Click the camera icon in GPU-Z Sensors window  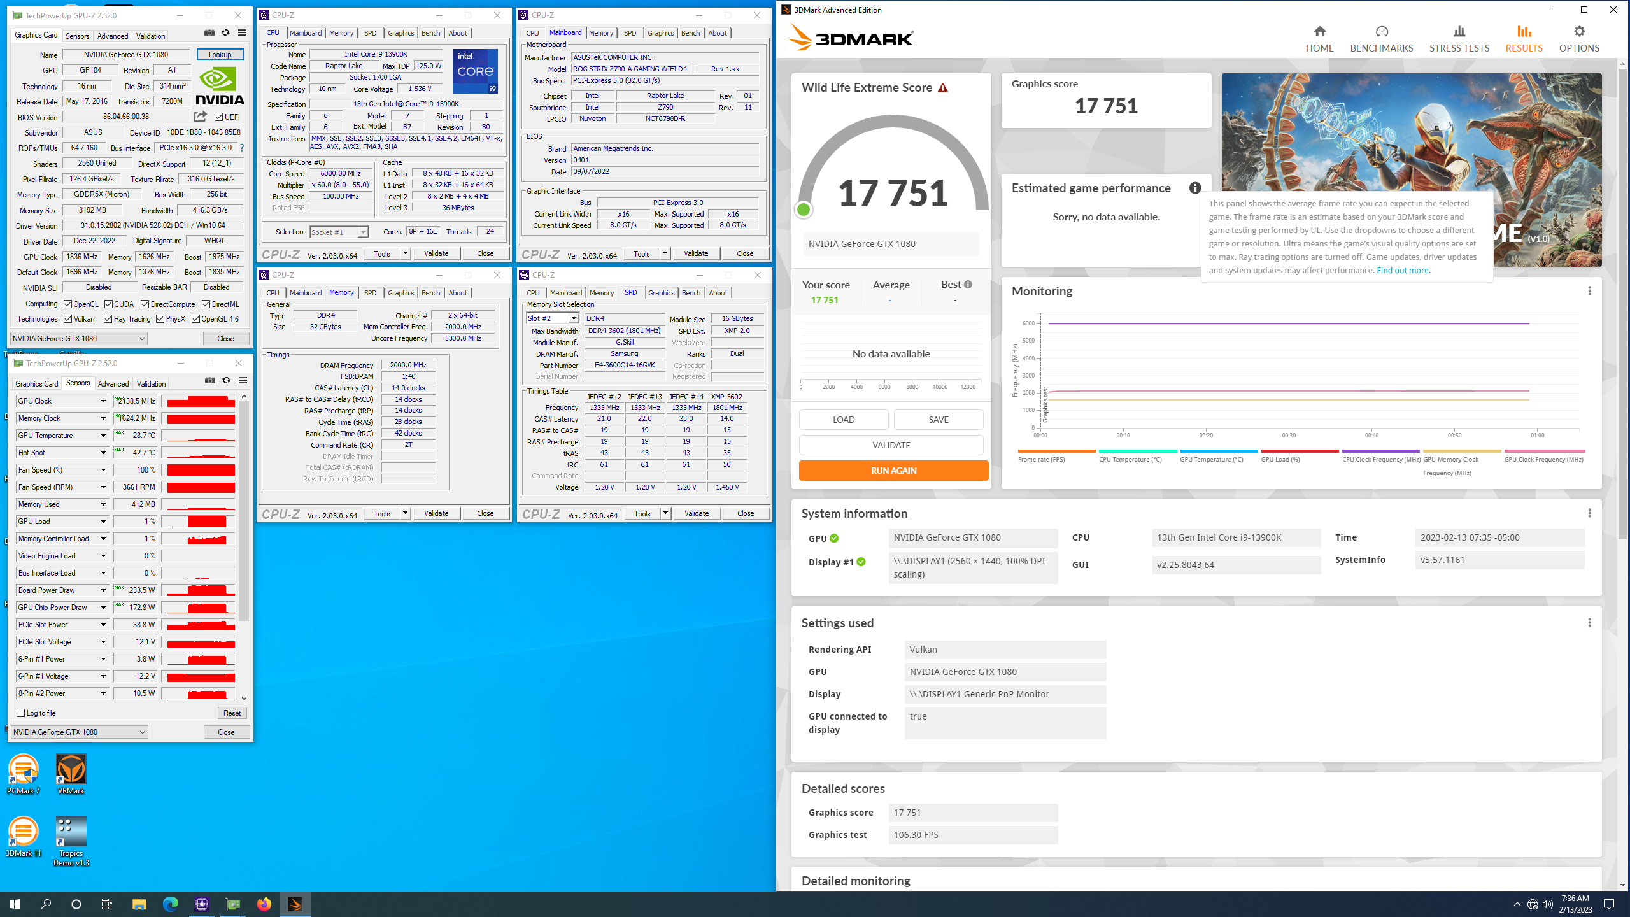[210, 380]
